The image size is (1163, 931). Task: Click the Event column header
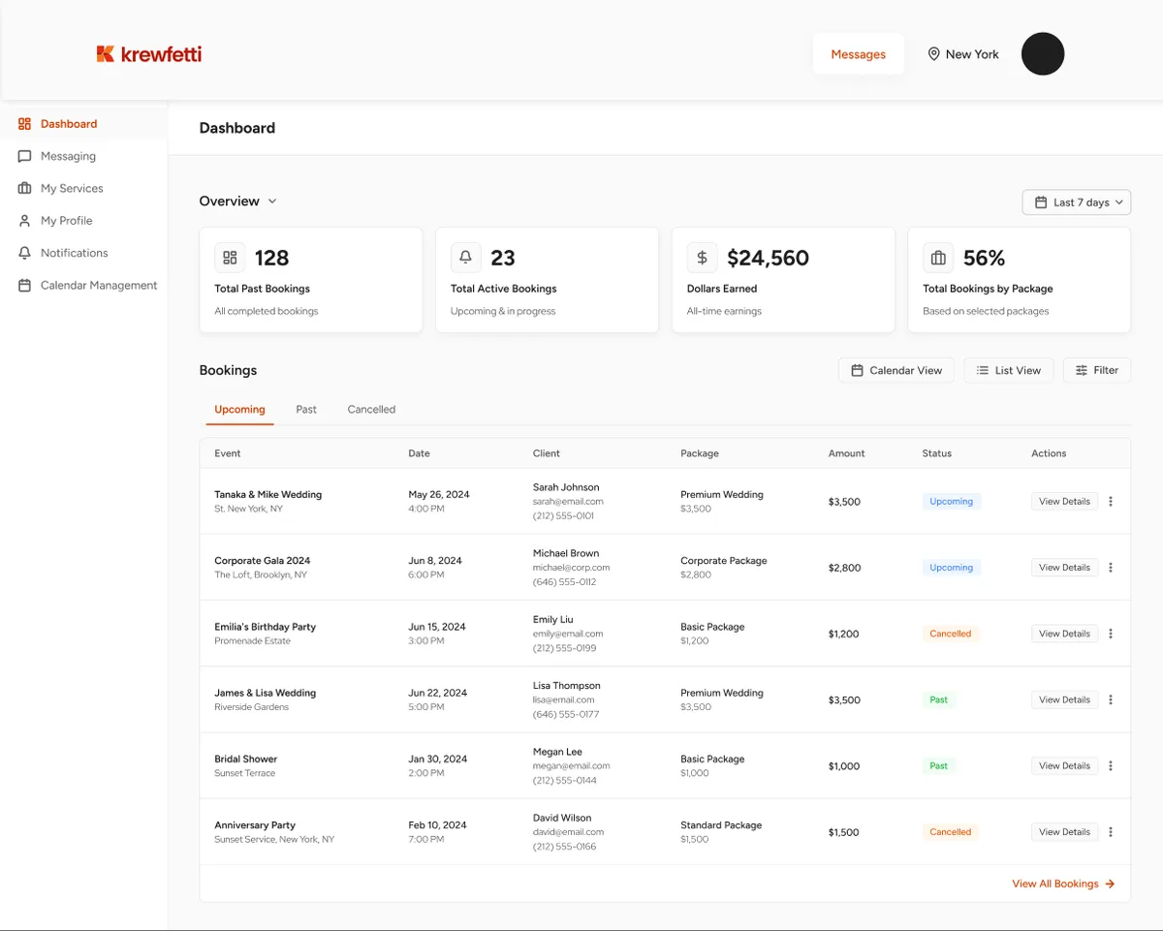click(228, 453)
